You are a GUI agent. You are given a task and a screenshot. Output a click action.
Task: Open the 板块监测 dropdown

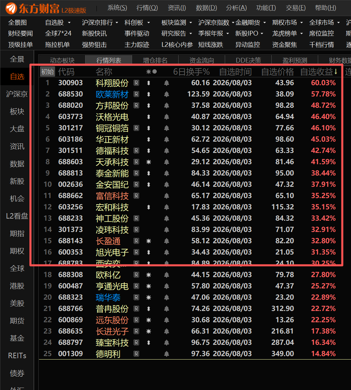191,23
